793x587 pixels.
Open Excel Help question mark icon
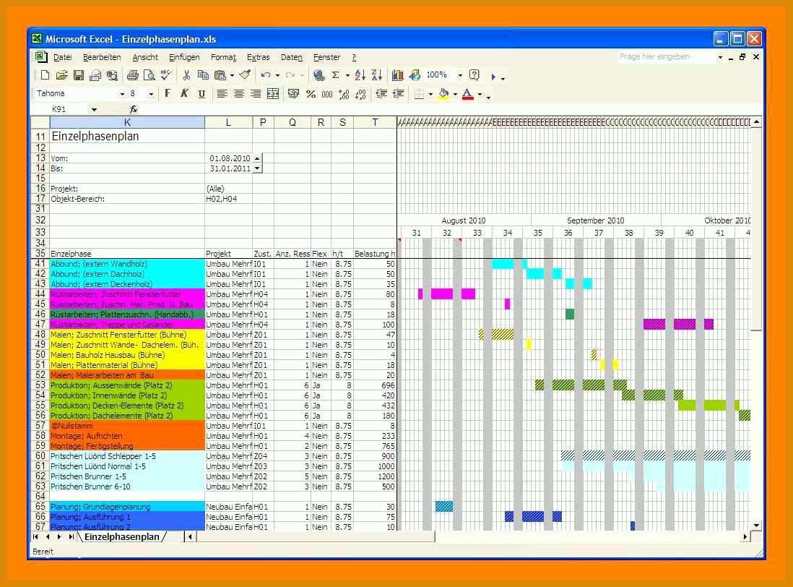(474, 75)
